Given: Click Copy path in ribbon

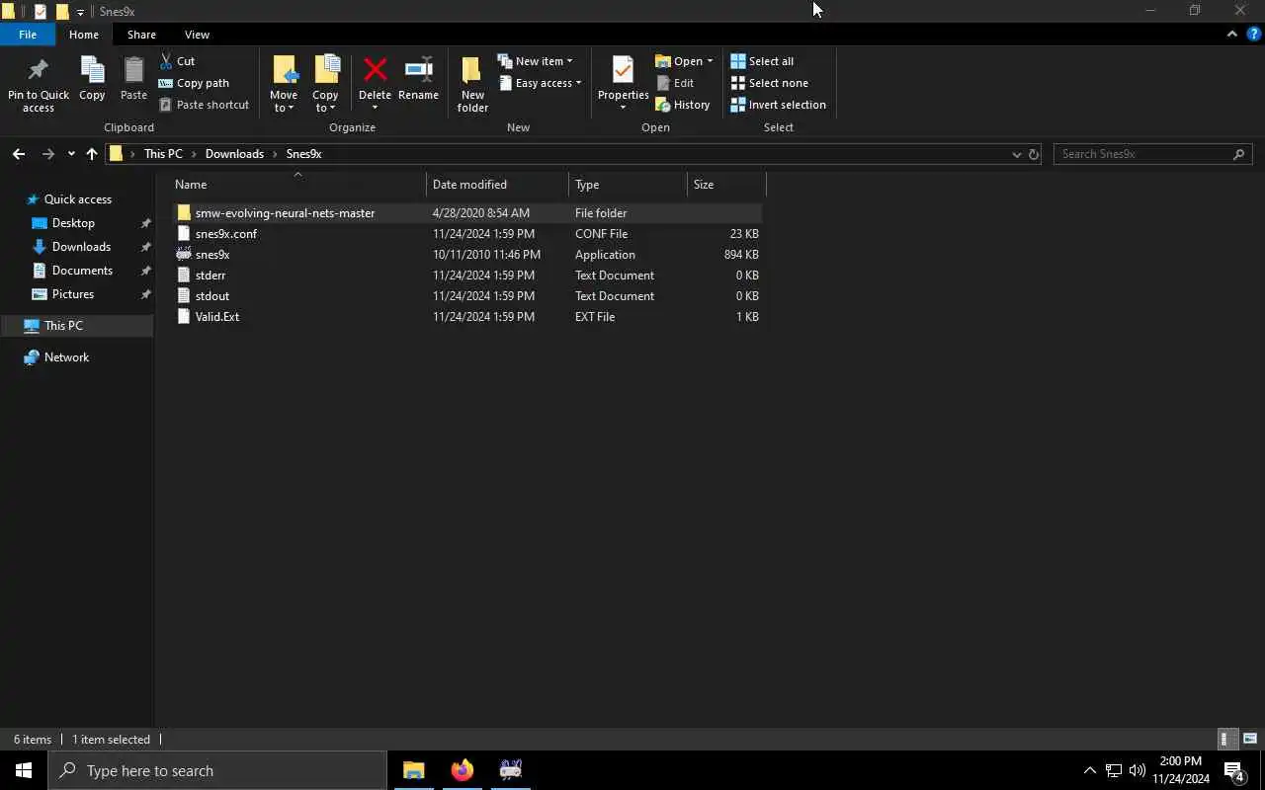Looking at the screenshot, I should click(194, 83).
